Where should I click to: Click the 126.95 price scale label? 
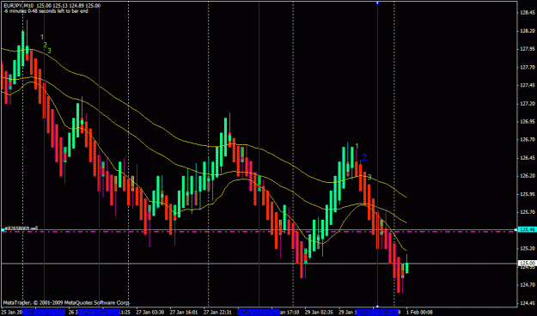point(527,122)
